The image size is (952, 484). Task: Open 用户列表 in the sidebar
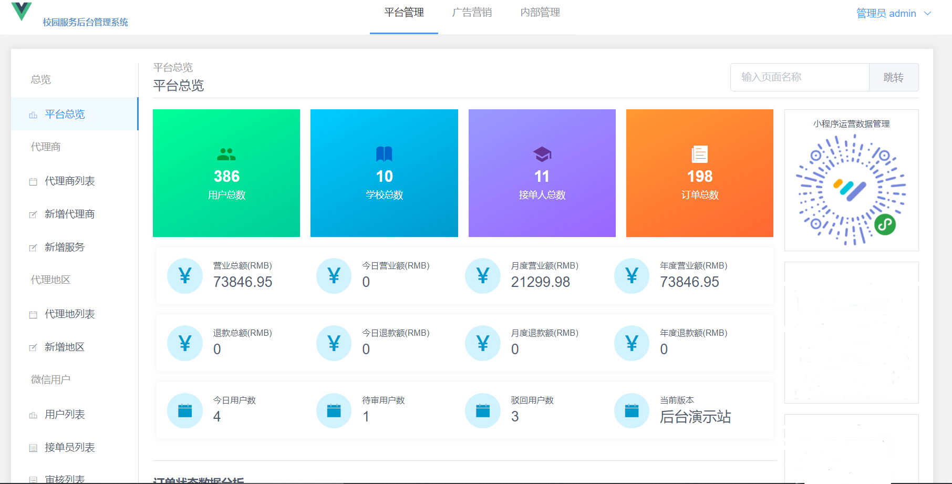coord(75,415)
